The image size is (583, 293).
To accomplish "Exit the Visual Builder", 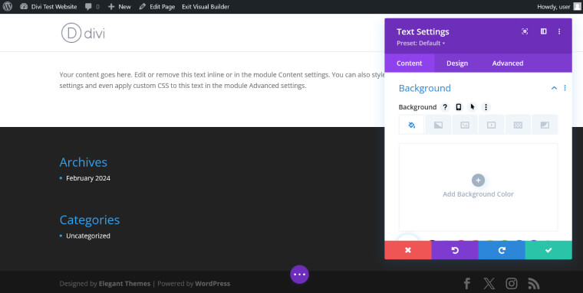I will point(206,7).
